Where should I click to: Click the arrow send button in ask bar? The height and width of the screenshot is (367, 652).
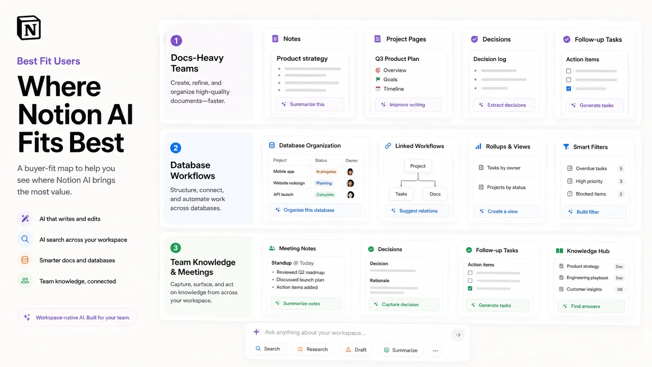pyautogui.click(x=458, y=335)
